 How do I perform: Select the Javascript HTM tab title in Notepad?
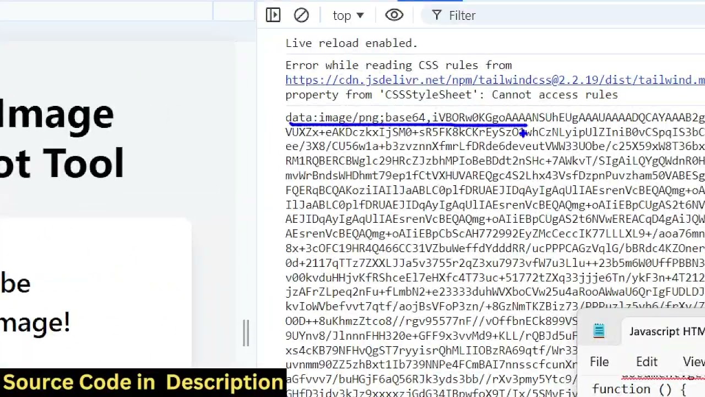tap(667, 331)
